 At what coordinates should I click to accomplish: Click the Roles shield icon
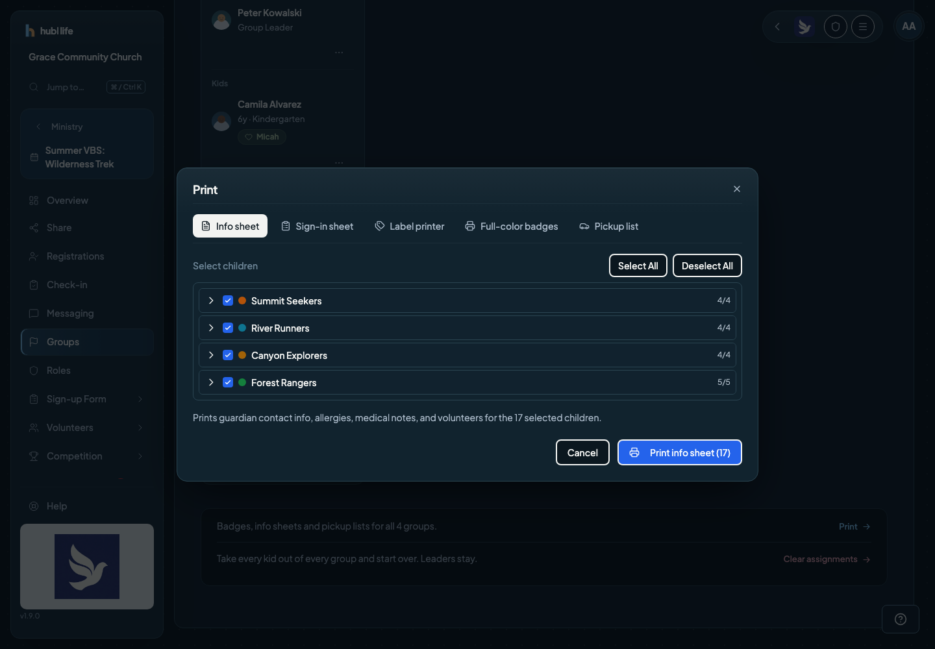click(34, 371)
